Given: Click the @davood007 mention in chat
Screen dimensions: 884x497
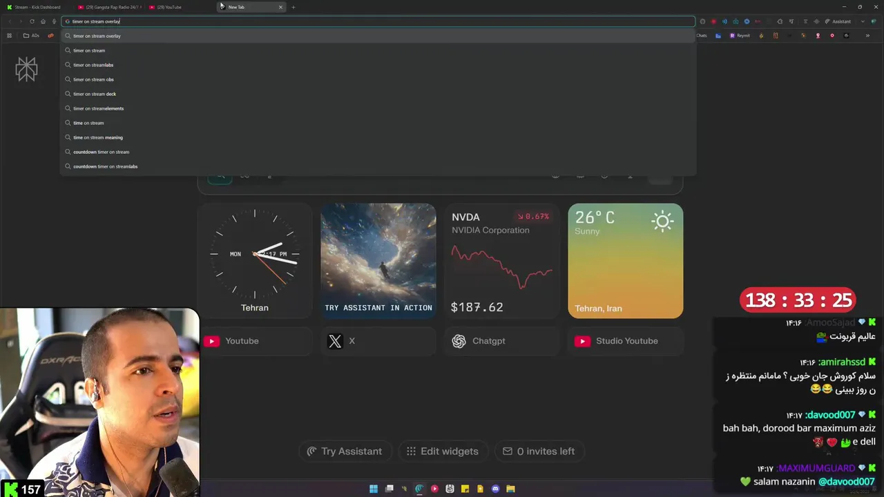Looking at the screenshot, I should (x=847, y=482).
